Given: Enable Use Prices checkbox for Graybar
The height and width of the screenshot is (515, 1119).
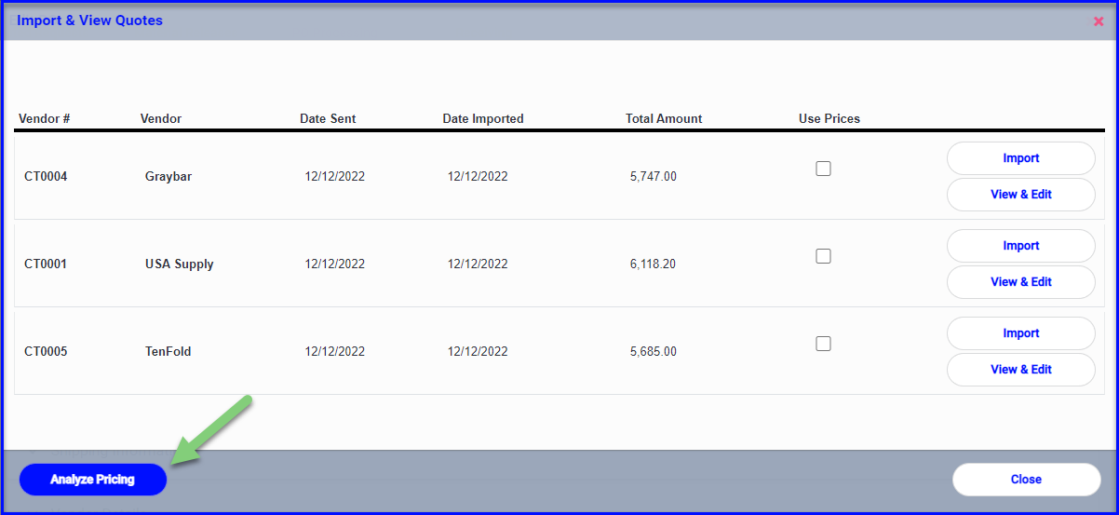Looking at the screenshot, I should tap(823, 169).
